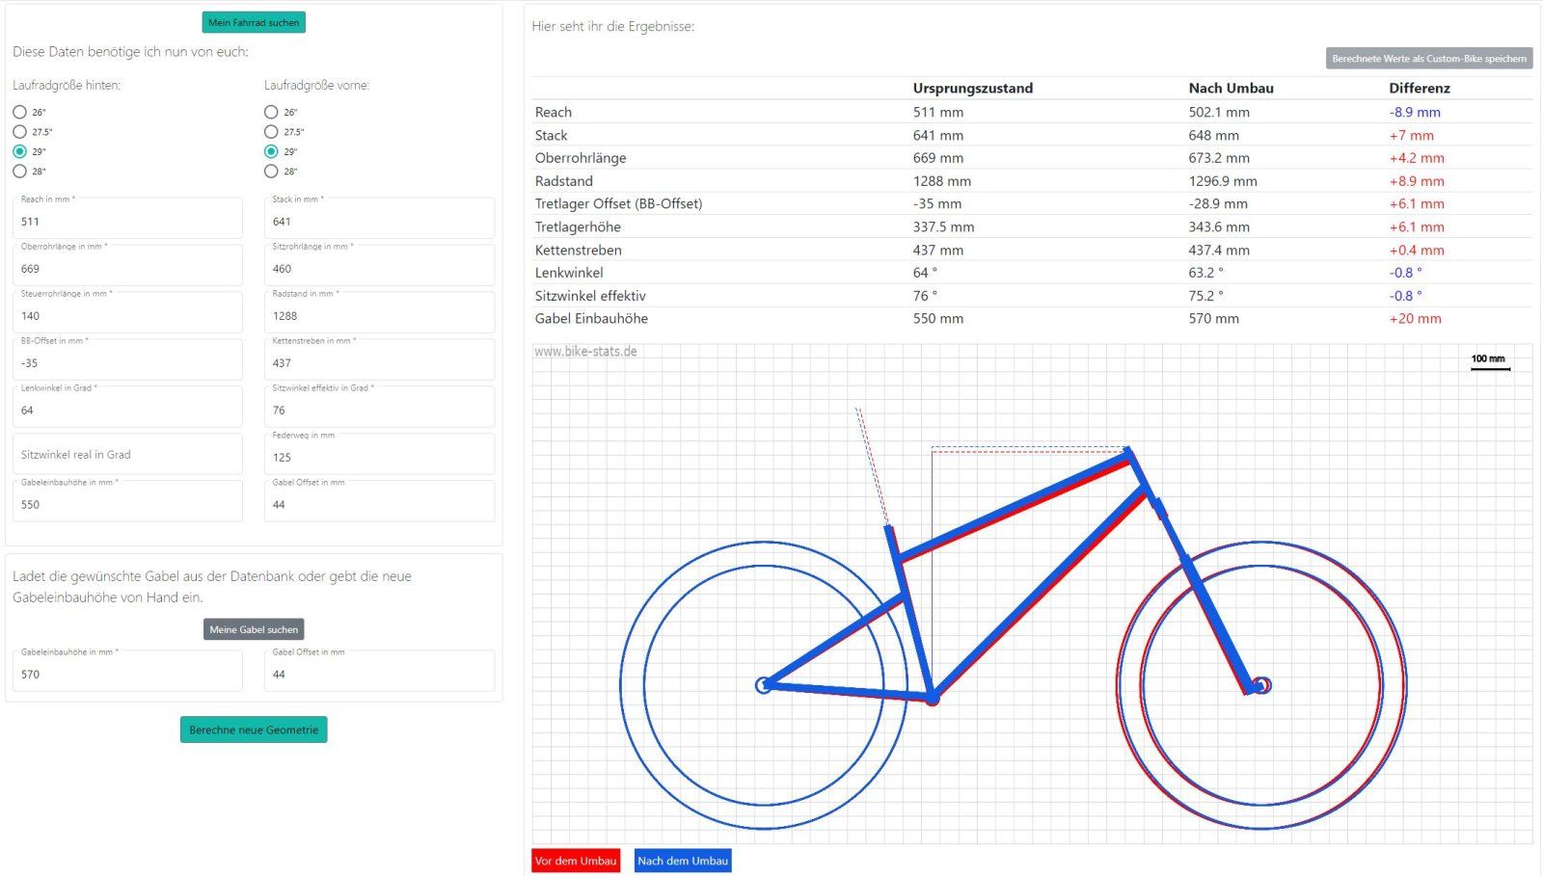Screen dimensions: 1543x876
Task: Click the red Vor dem Umbau legend
Action: [x=576, y=861]
